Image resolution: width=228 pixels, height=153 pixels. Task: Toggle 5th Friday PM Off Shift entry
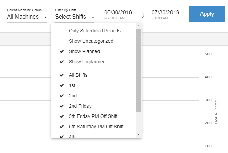(x=93, y=116)
